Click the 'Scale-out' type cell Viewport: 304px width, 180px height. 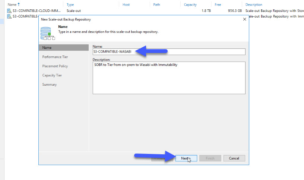pyautogui.click(x=74, y=11)
